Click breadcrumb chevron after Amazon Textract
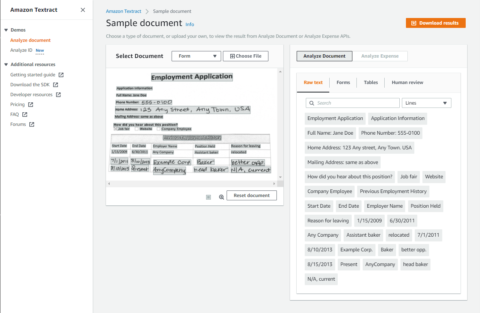 147,11
